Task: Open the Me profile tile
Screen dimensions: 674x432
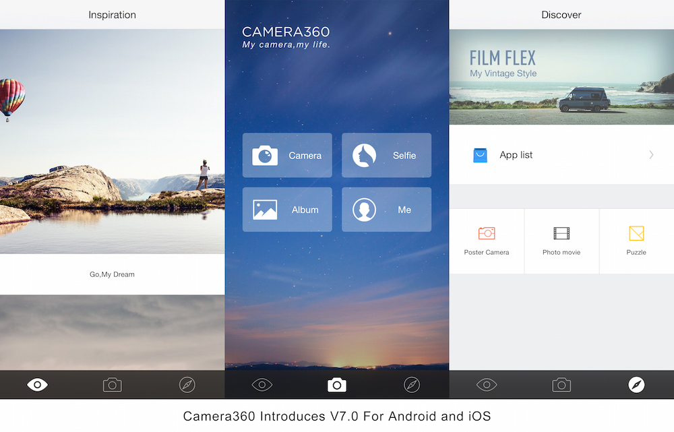Action: (386, 210)
